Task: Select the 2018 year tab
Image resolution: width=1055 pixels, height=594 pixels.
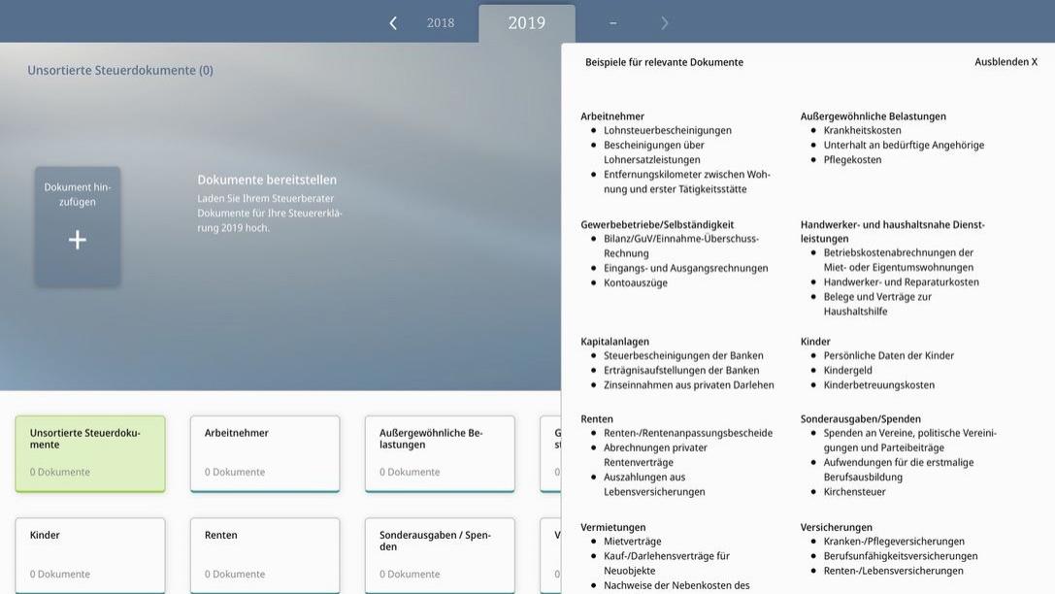Action: [441, 23]
